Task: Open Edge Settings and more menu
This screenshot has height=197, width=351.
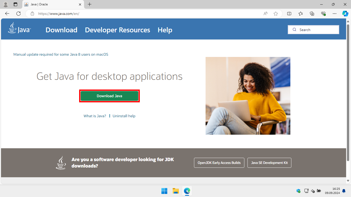Action: [x=335, y=14]
